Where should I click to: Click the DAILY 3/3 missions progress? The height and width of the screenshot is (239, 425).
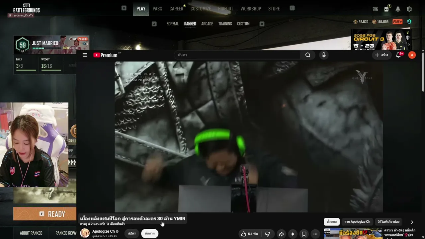coord(26,64)
